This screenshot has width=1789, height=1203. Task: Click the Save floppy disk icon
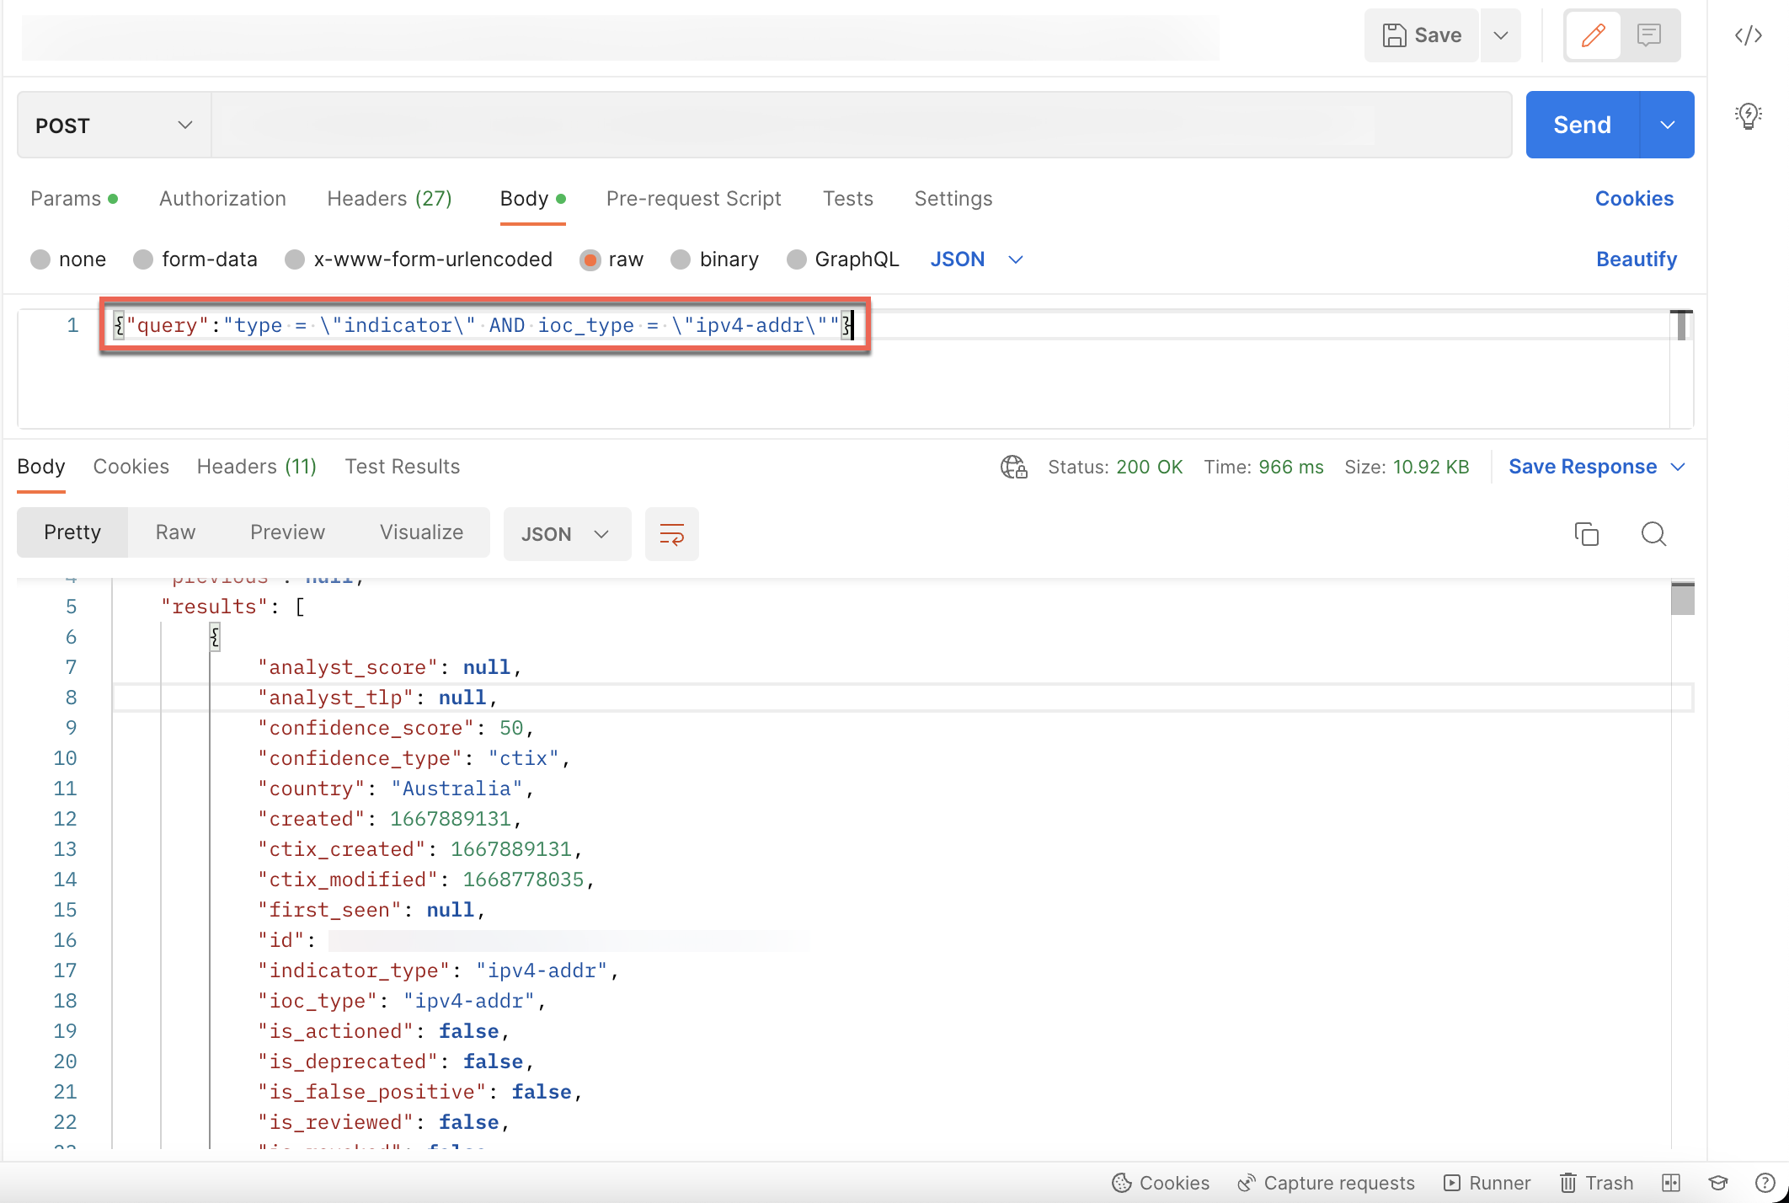[1394, 35]
